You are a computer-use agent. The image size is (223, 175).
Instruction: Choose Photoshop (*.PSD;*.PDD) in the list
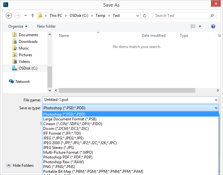tap(131, 114)
